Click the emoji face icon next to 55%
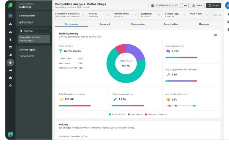Image resolution: width=229 pixels, height=145 pixels. [168, 99]
